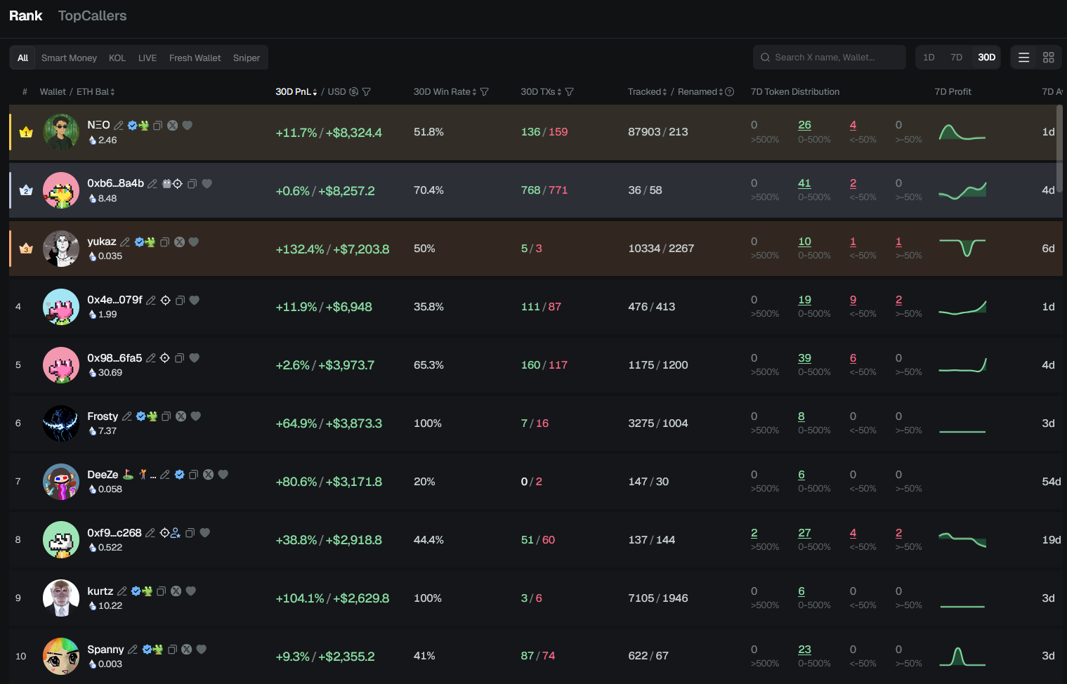1067x684 pixels.
Task: Copy the 0xf9...c268 wallet address
Action: click(190, 533)
